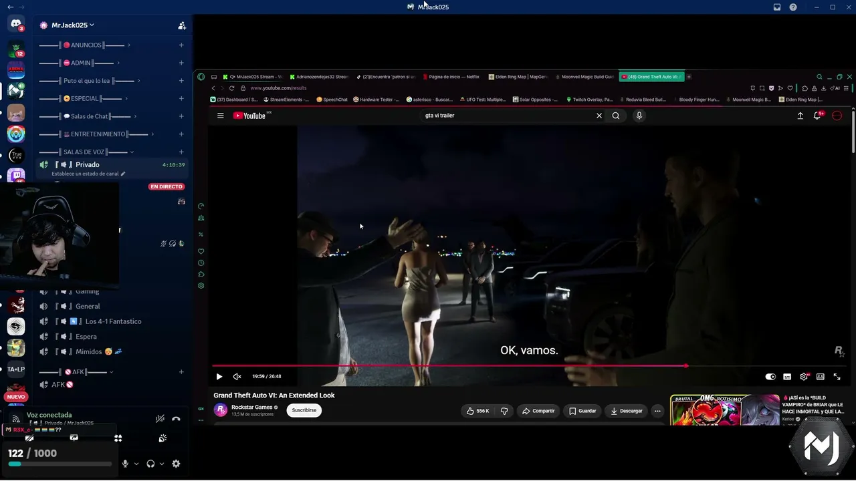The image size is (856, 481).
Task: Click the Descargar download button
Action: coord(627,411)
